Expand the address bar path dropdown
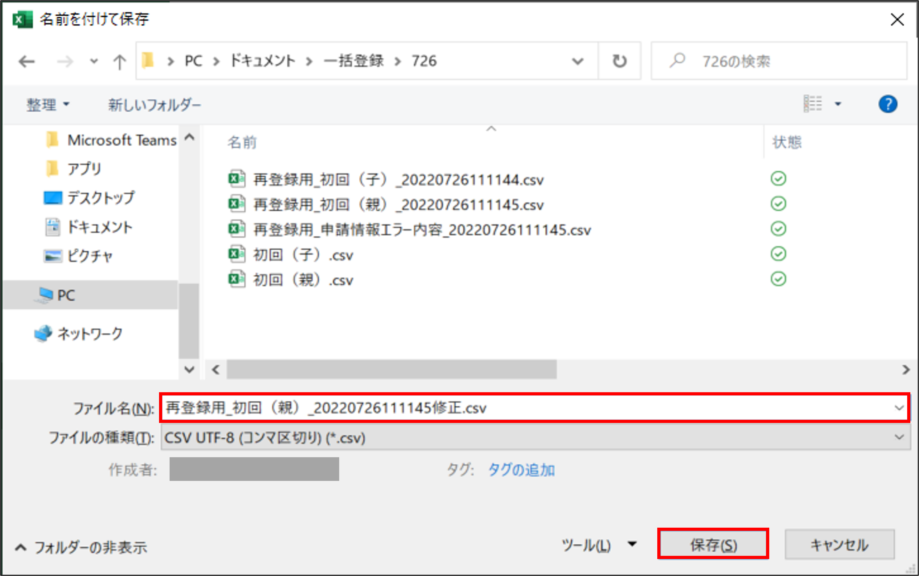The width and height of the screenshot is (919, 576). [x=578, y=61]
